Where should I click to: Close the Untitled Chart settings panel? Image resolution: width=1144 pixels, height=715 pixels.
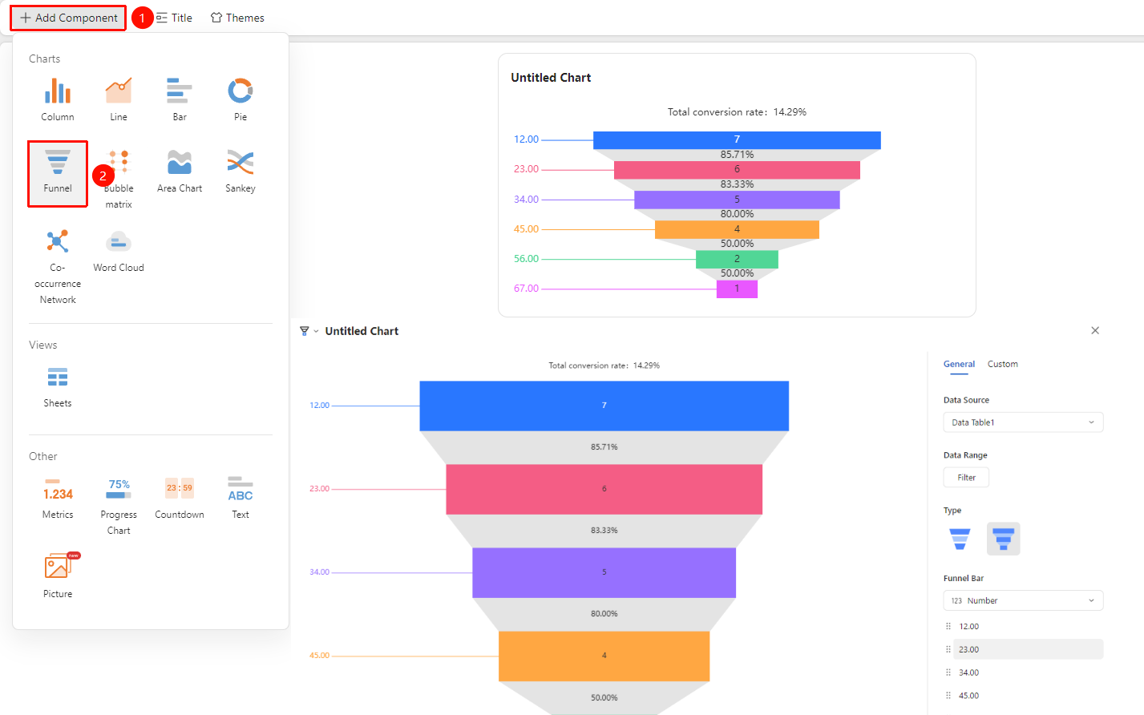pos(1095,330)
